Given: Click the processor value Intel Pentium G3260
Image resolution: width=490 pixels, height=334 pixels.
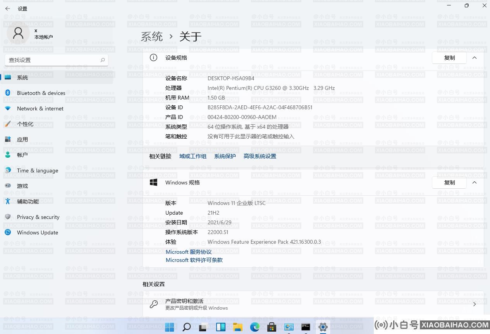Looking at the screenshot, I should (271, 88).
